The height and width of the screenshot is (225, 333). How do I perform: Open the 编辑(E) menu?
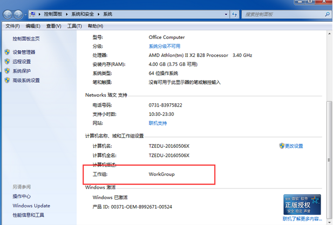click(x=33, y=26)
